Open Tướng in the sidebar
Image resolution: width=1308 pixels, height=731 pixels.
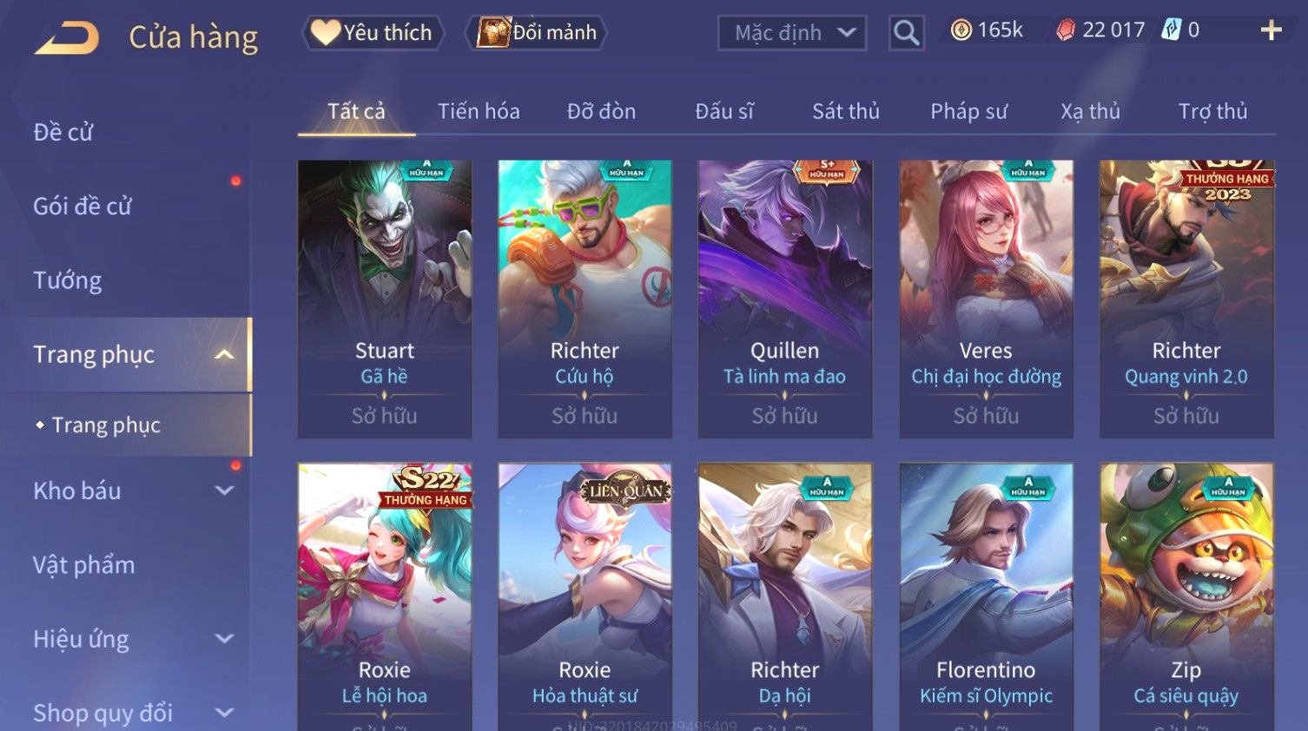click(x=68, y=280)
